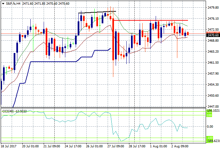This screenshot has width=220, height=150.
Task: Click the 2479.80 price axis label
Action: click(x=213, y=8)
